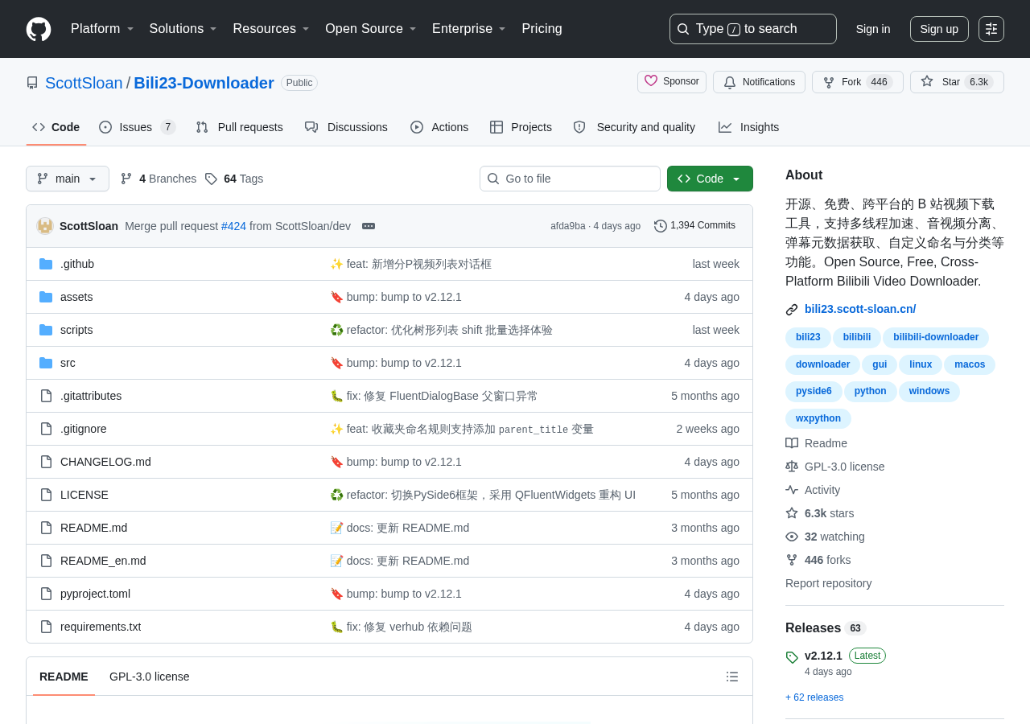Select the GPL-3.0 license tab
This screenshot has width=1030, height=724.
coord(150,677)
